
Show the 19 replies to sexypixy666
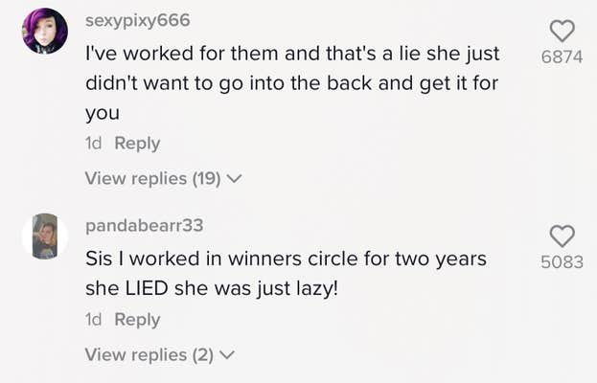tap(152, 178)
